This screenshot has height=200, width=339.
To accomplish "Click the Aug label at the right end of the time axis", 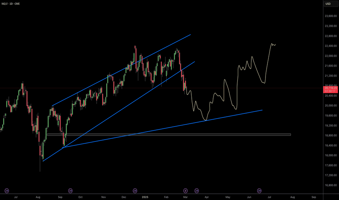I will click(x=292, y=197).
